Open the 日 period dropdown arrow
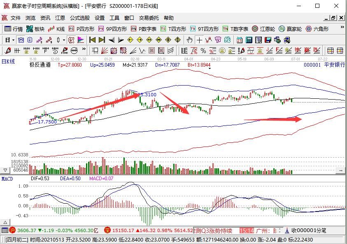 (14, 40)
